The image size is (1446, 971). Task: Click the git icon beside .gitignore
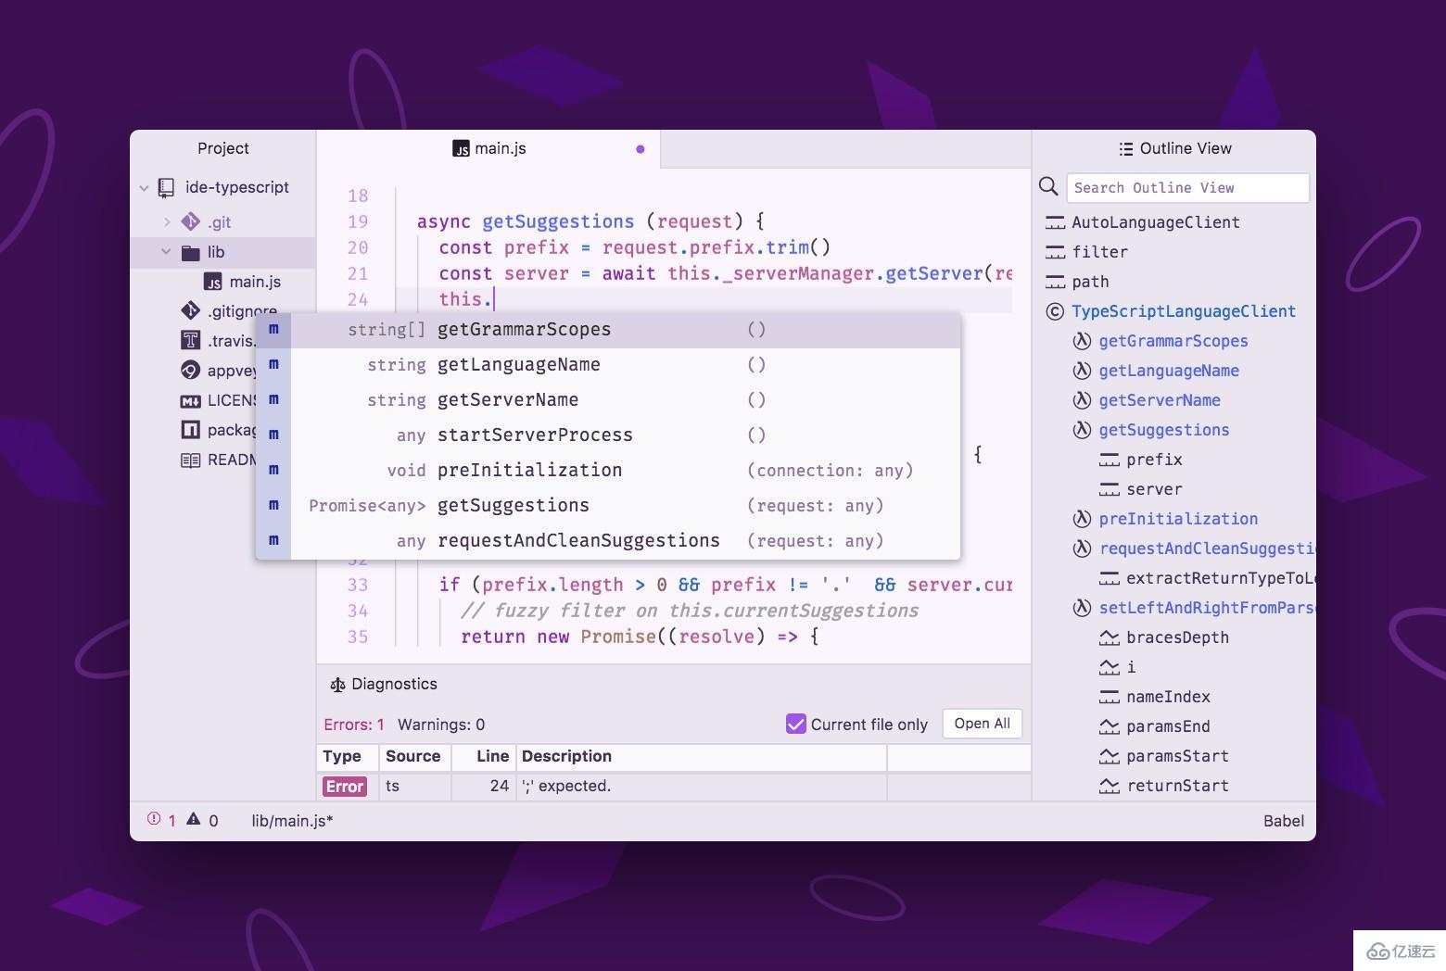(190, 310)
